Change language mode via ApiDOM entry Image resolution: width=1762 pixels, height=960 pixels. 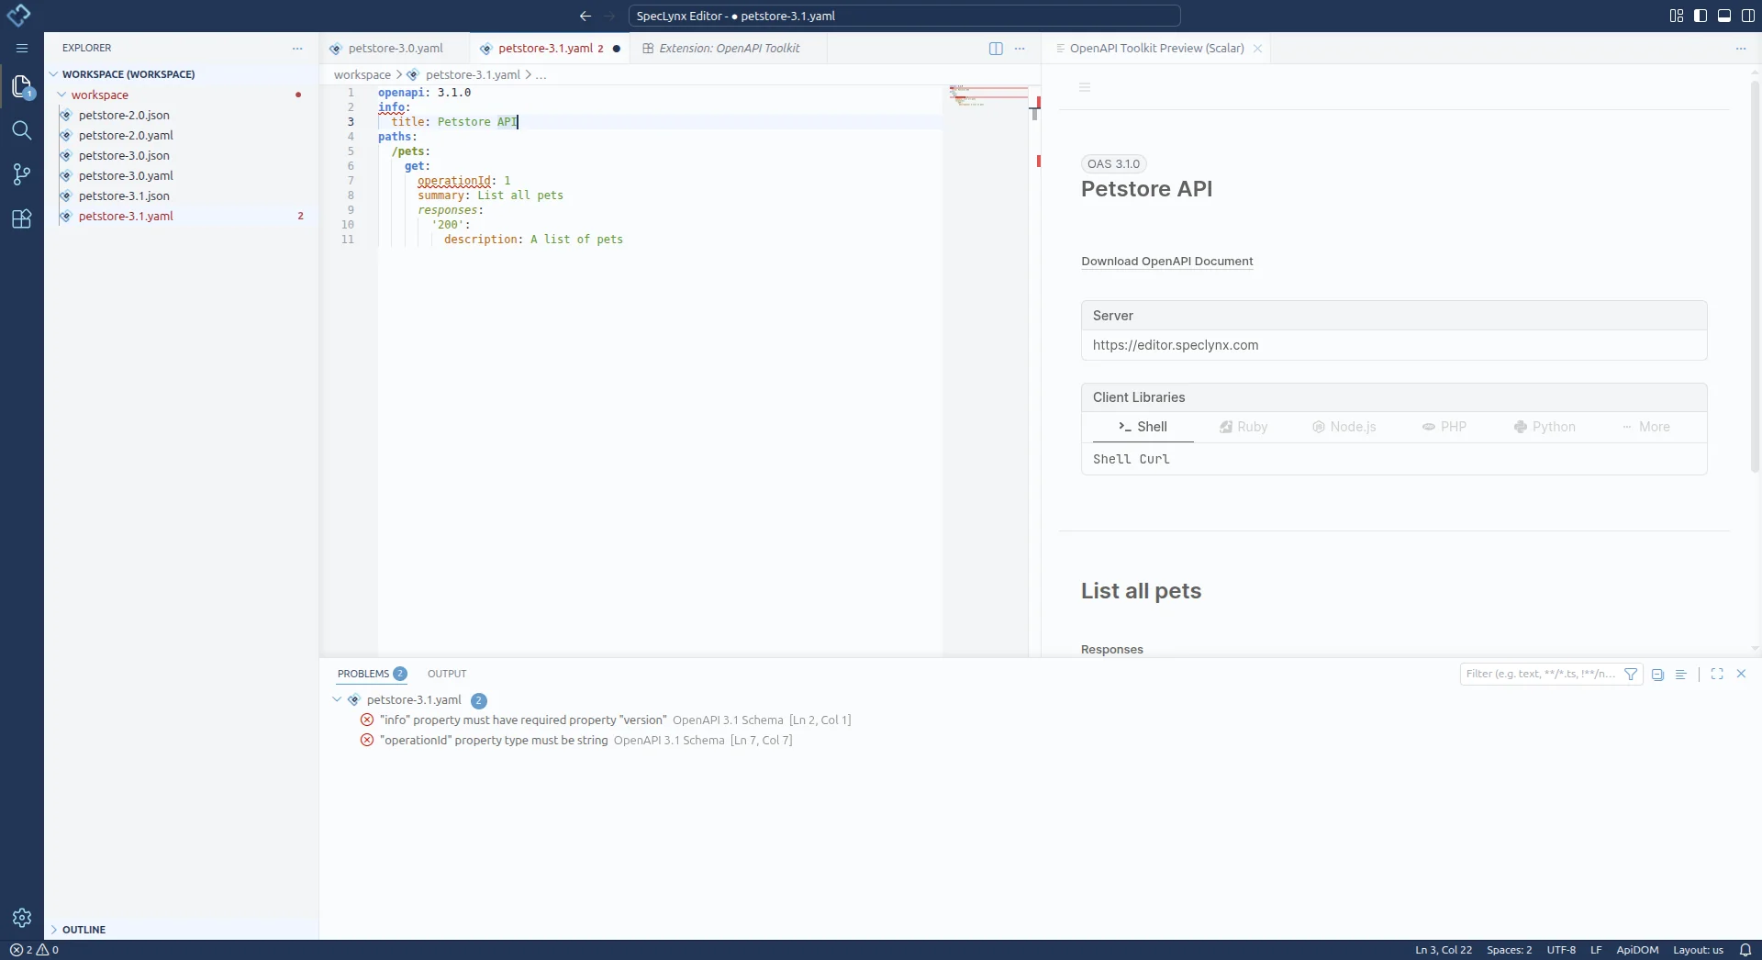tap(1637, 950)
